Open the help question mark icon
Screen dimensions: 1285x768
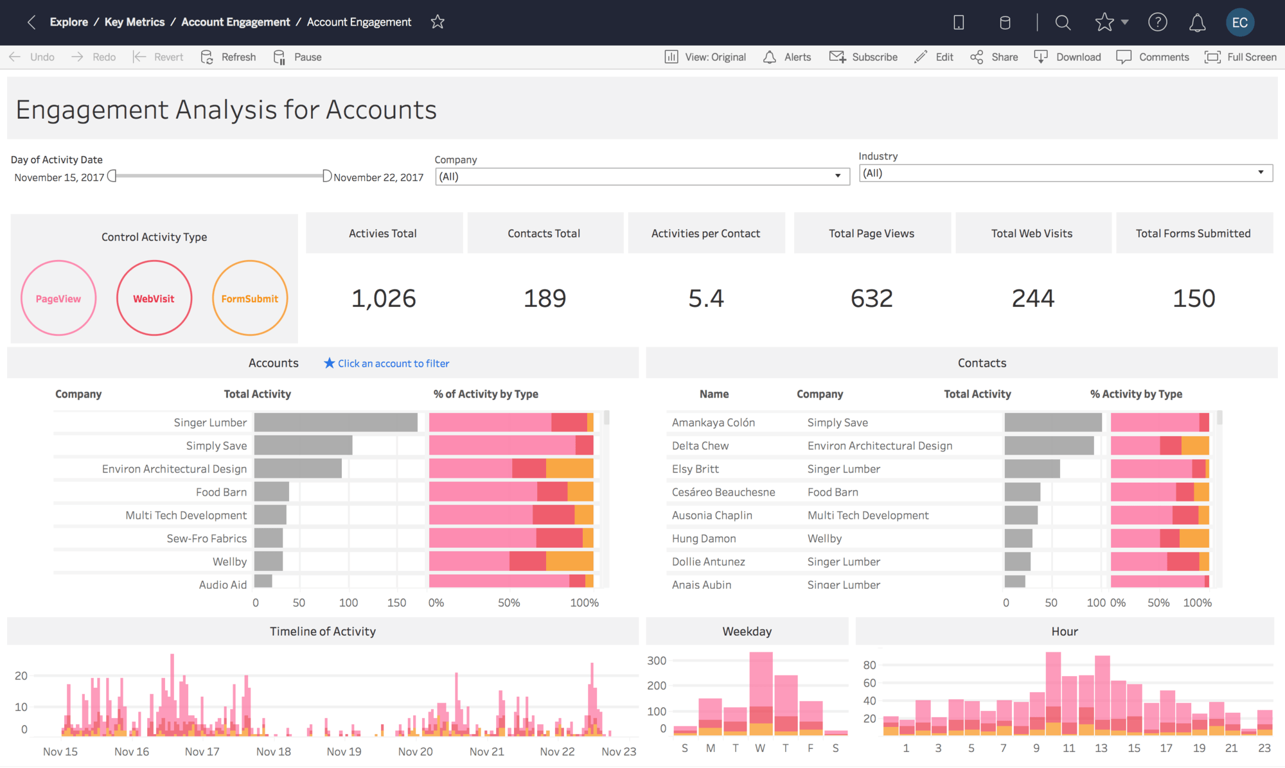1157,22
